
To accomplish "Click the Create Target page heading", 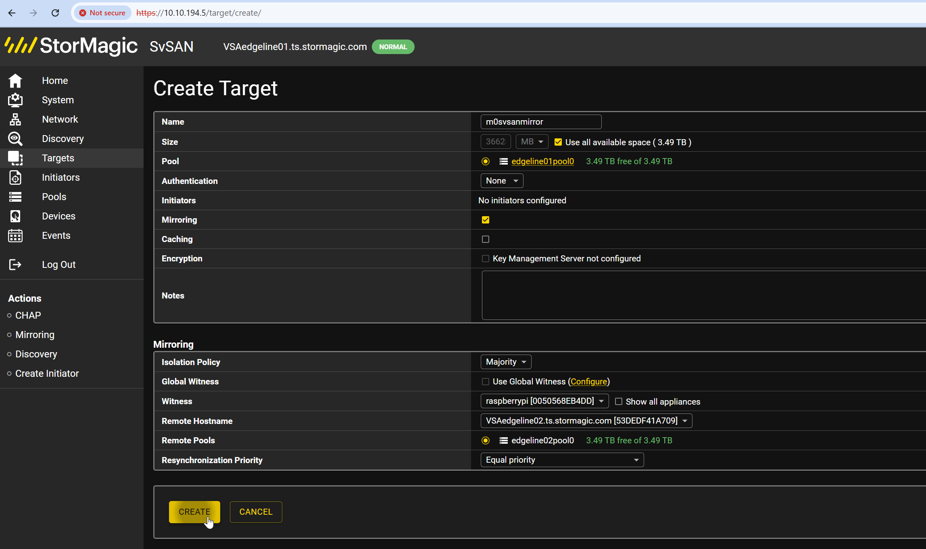I will click(x=215, y=88).
